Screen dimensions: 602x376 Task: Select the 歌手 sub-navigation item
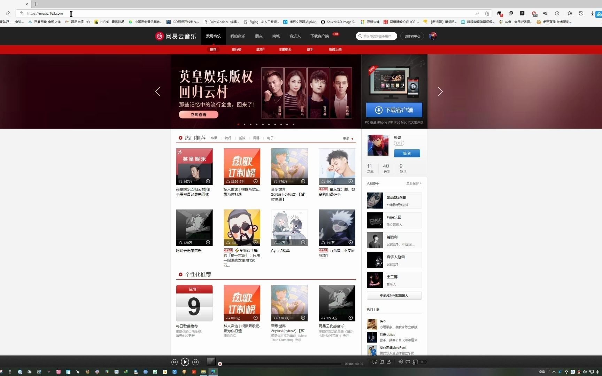(310, 49)
